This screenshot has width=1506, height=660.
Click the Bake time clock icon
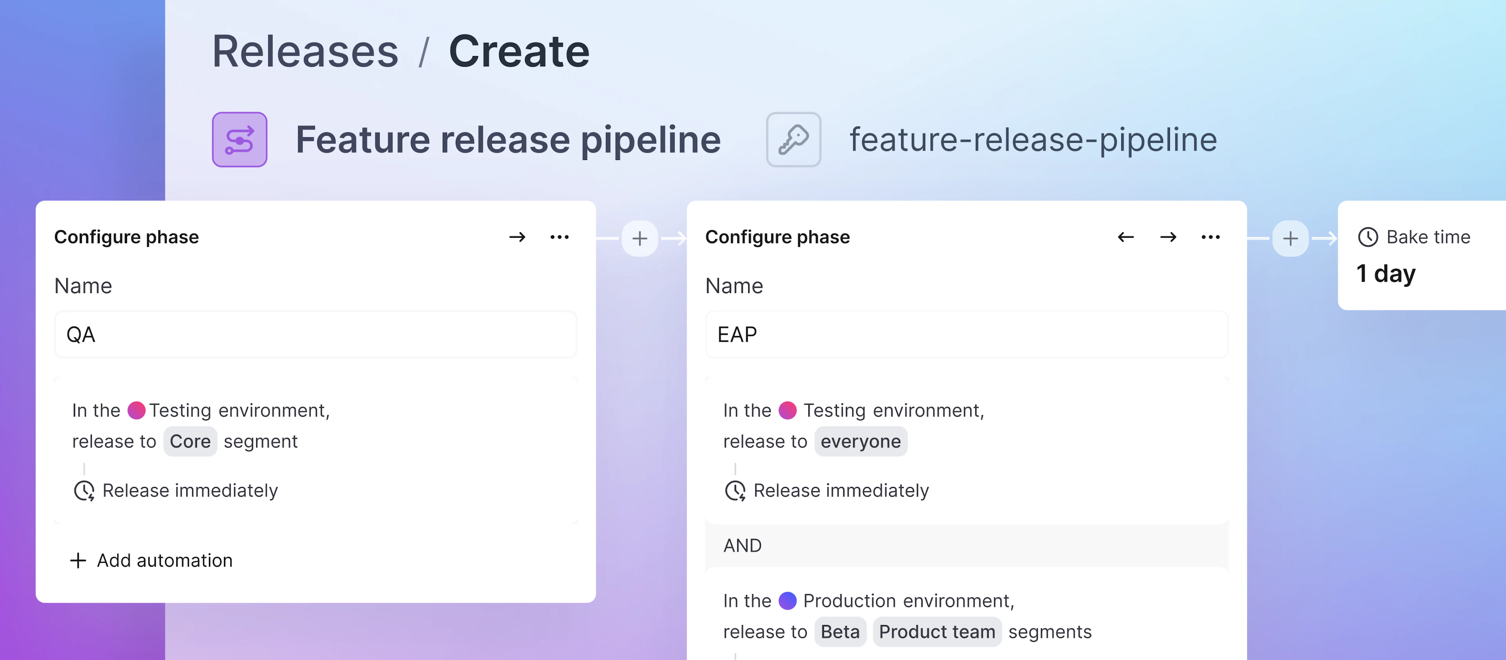1368,237
